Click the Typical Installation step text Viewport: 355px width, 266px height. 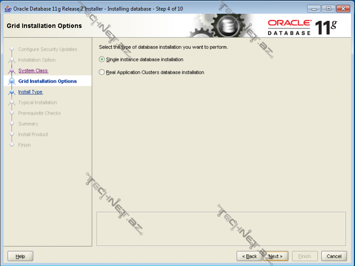pyautogui.click(x=38, y=103)
